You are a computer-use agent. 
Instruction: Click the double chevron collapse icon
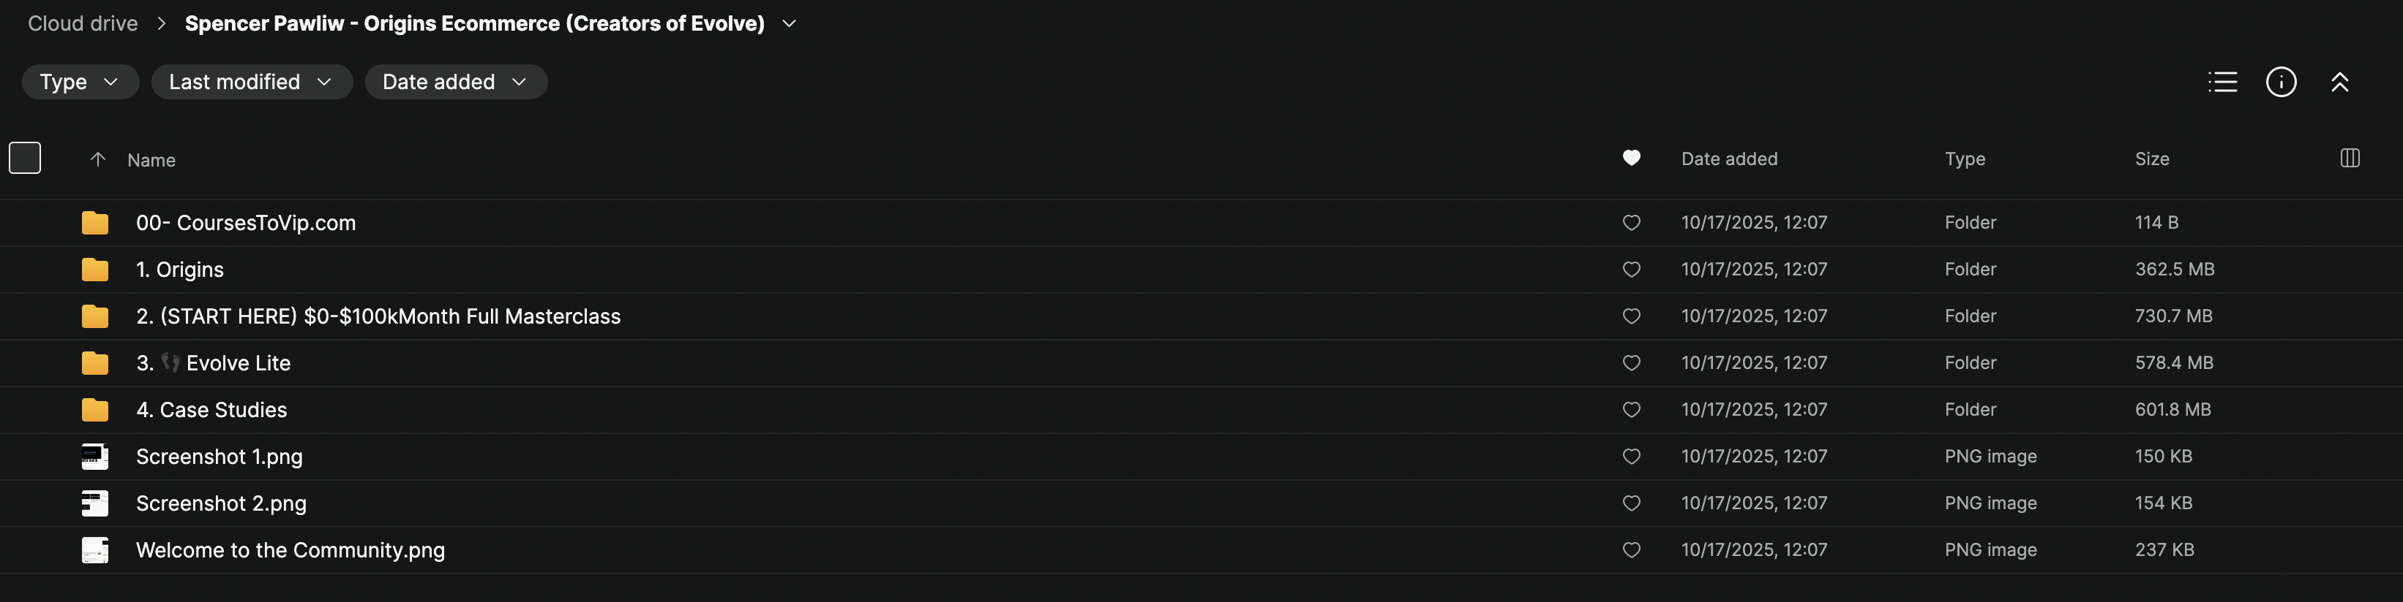tap(2339, 82)
